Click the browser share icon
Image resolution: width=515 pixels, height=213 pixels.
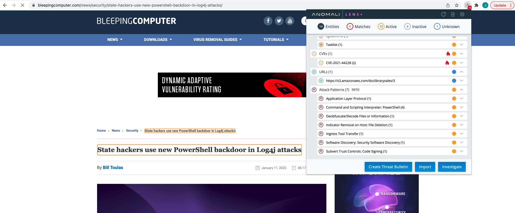pyautogui.click(x=448, y=5)
